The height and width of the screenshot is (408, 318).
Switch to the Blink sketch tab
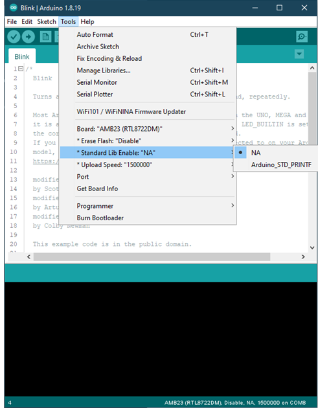(22, 56)
